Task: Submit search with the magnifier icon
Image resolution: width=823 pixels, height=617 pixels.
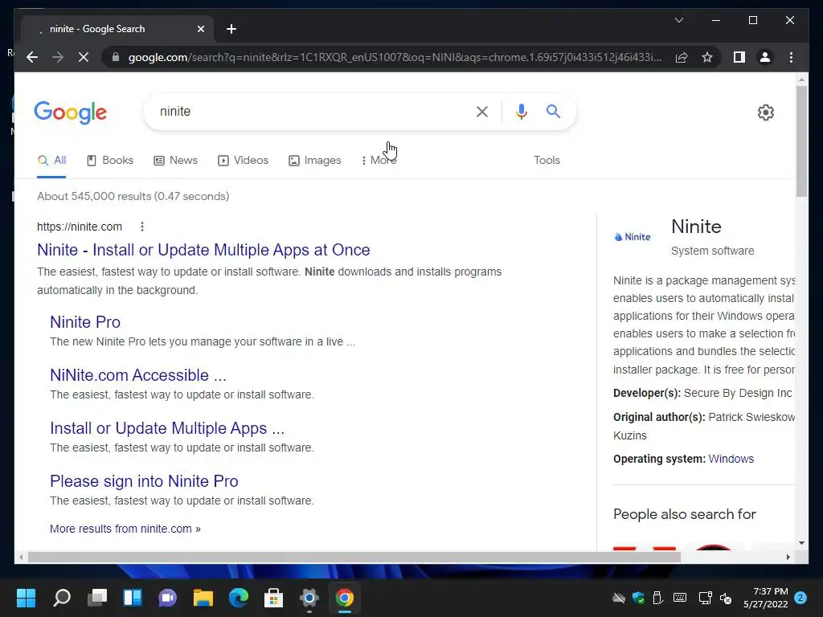Action: [553, 111]
